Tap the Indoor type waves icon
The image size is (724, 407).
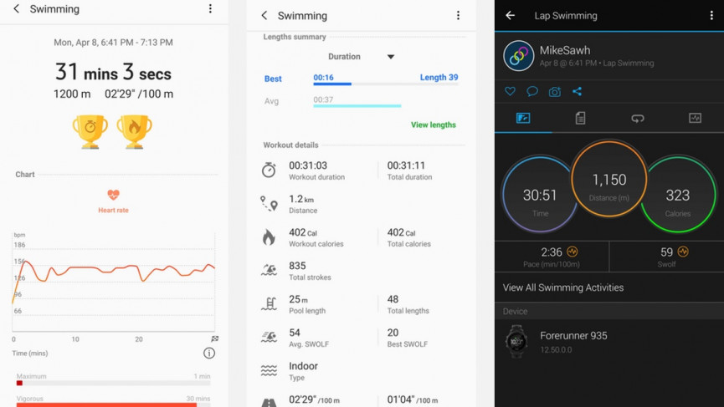click(x=269, y=370)
